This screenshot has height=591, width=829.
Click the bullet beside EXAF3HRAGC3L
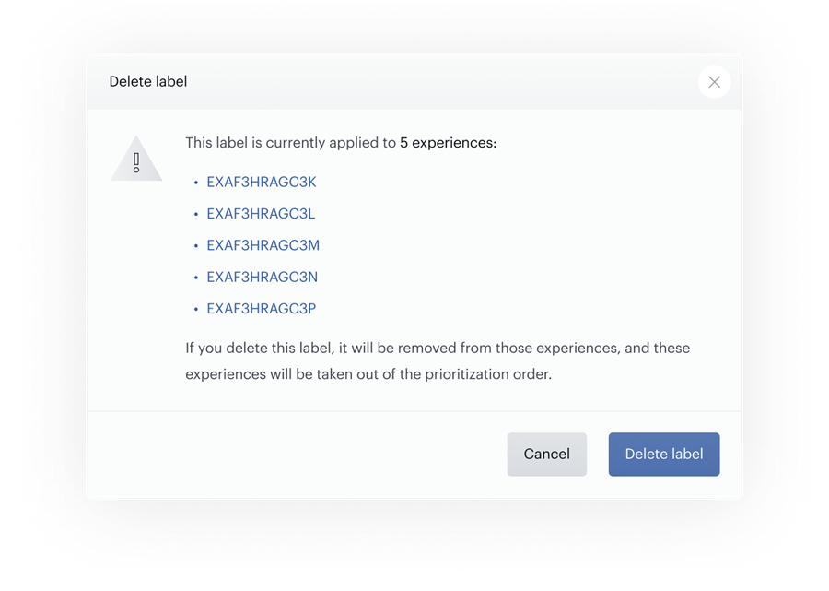[195, 214]
